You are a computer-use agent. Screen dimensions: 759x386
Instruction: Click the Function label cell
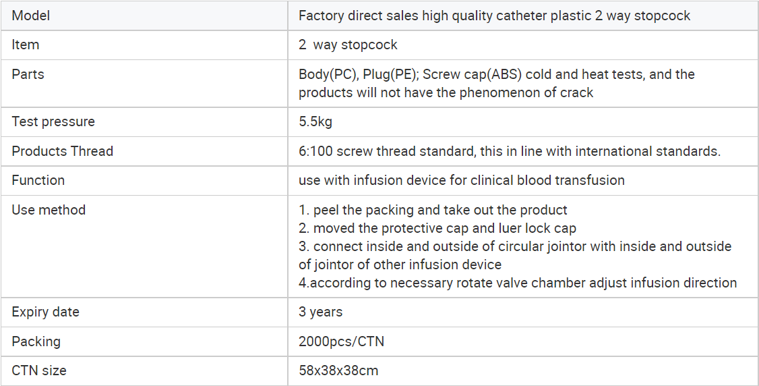(144, 181)
